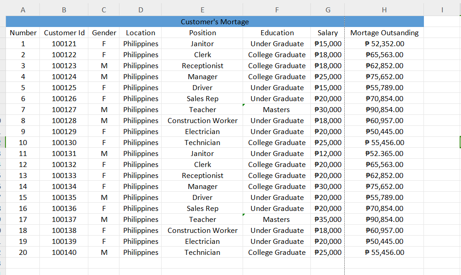Click Masters education in row 7
Image resolution: width=461 pixels, height=275 pixels.
click(277, 110)
